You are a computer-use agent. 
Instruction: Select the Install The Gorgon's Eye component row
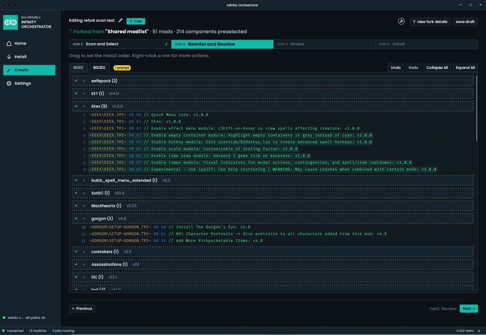[170, 227]
